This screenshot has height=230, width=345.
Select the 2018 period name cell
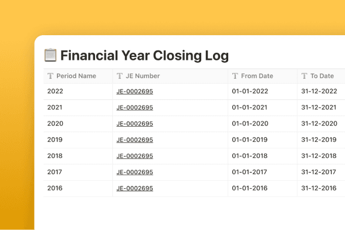click(x=78, y=156)
